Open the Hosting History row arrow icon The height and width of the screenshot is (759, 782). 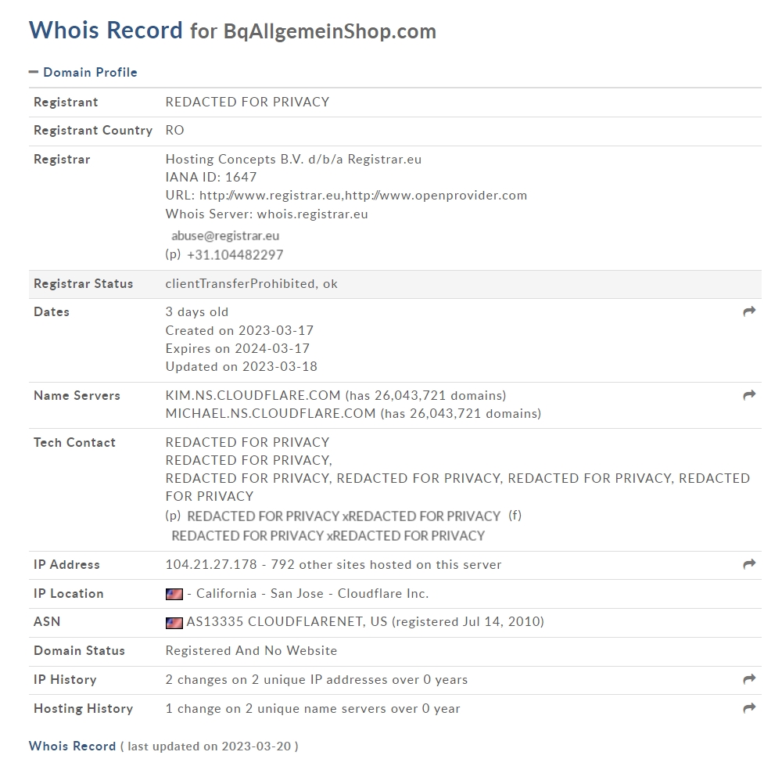pyautogui.click(x=749, y=708)
